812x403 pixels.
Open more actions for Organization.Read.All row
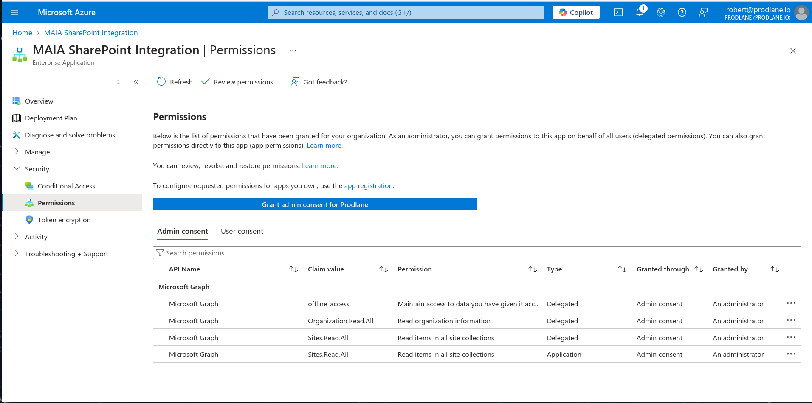click(791, 320)
